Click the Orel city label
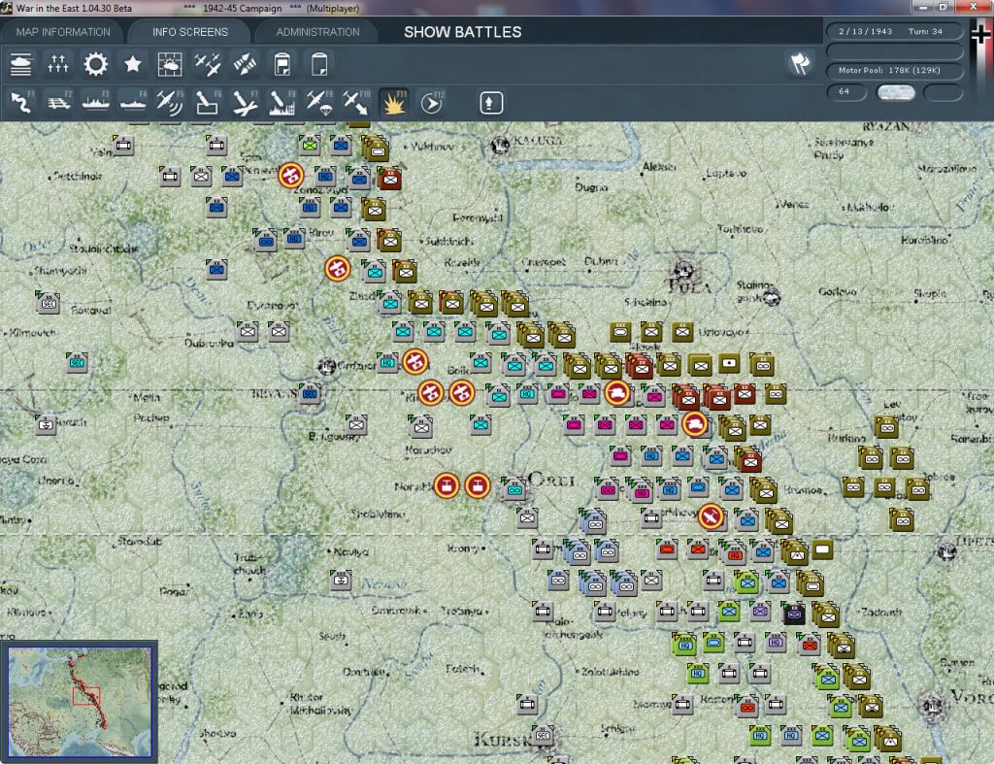The width and height of the screenshot is (994, 764). click(551, 480)
